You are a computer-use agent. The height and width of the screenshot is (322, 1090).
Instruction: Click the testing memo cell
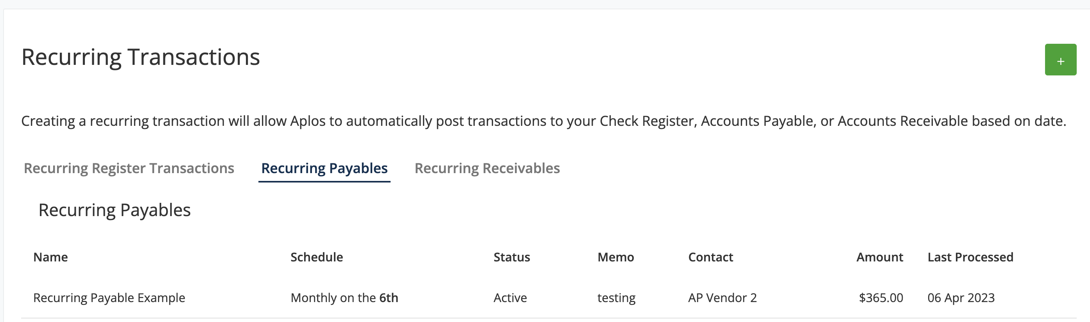point(616,298)
